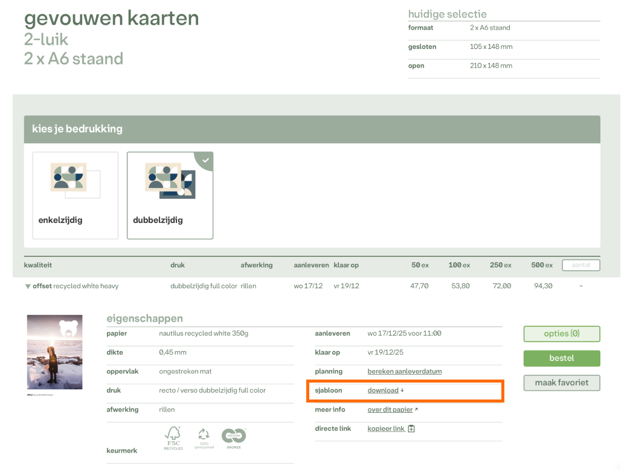630x469 pixels.
Task: Choose the 47,70 price for 50 ex
Action: tap(419, 286)
